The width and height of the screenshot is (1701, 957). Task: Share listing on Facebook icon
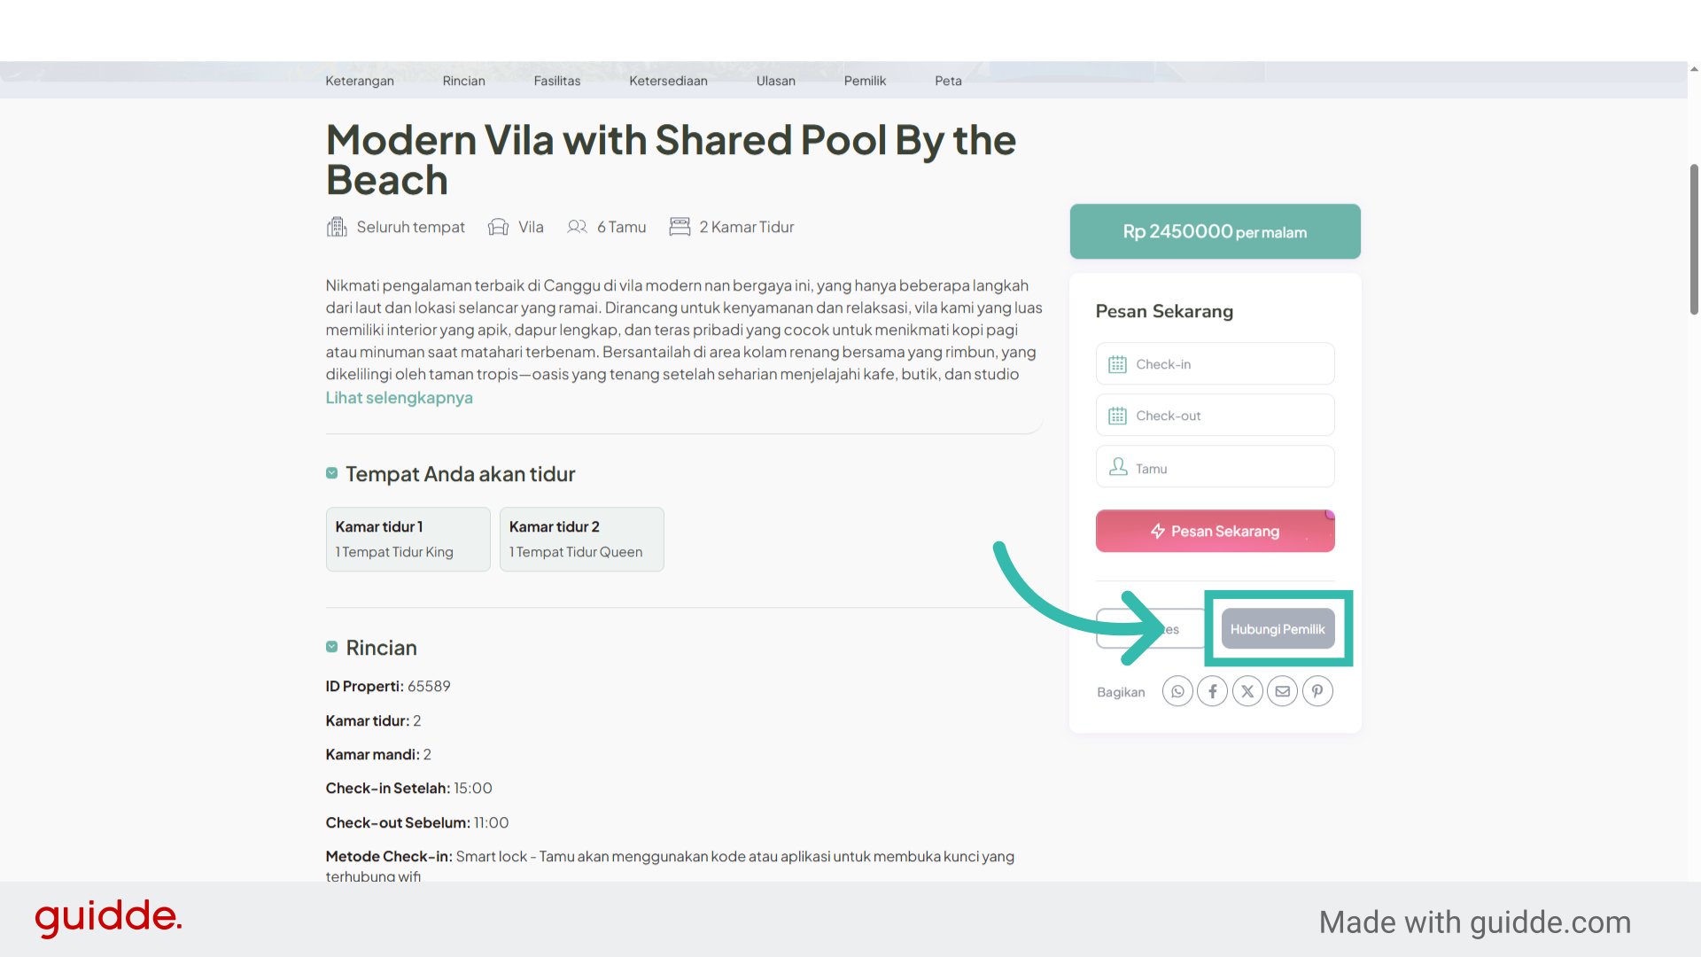point(1213,691)
